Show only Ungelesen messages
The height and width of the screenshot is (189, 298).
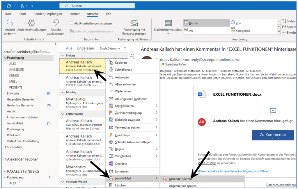[85, 49]
